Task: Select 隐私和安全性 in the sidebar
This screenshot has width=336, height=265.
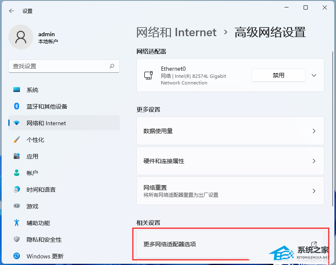Action: 44,240
